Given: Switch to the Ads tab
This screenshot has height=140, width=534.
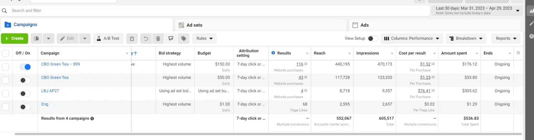Looking at the screenshot, I should click(364, 25).
